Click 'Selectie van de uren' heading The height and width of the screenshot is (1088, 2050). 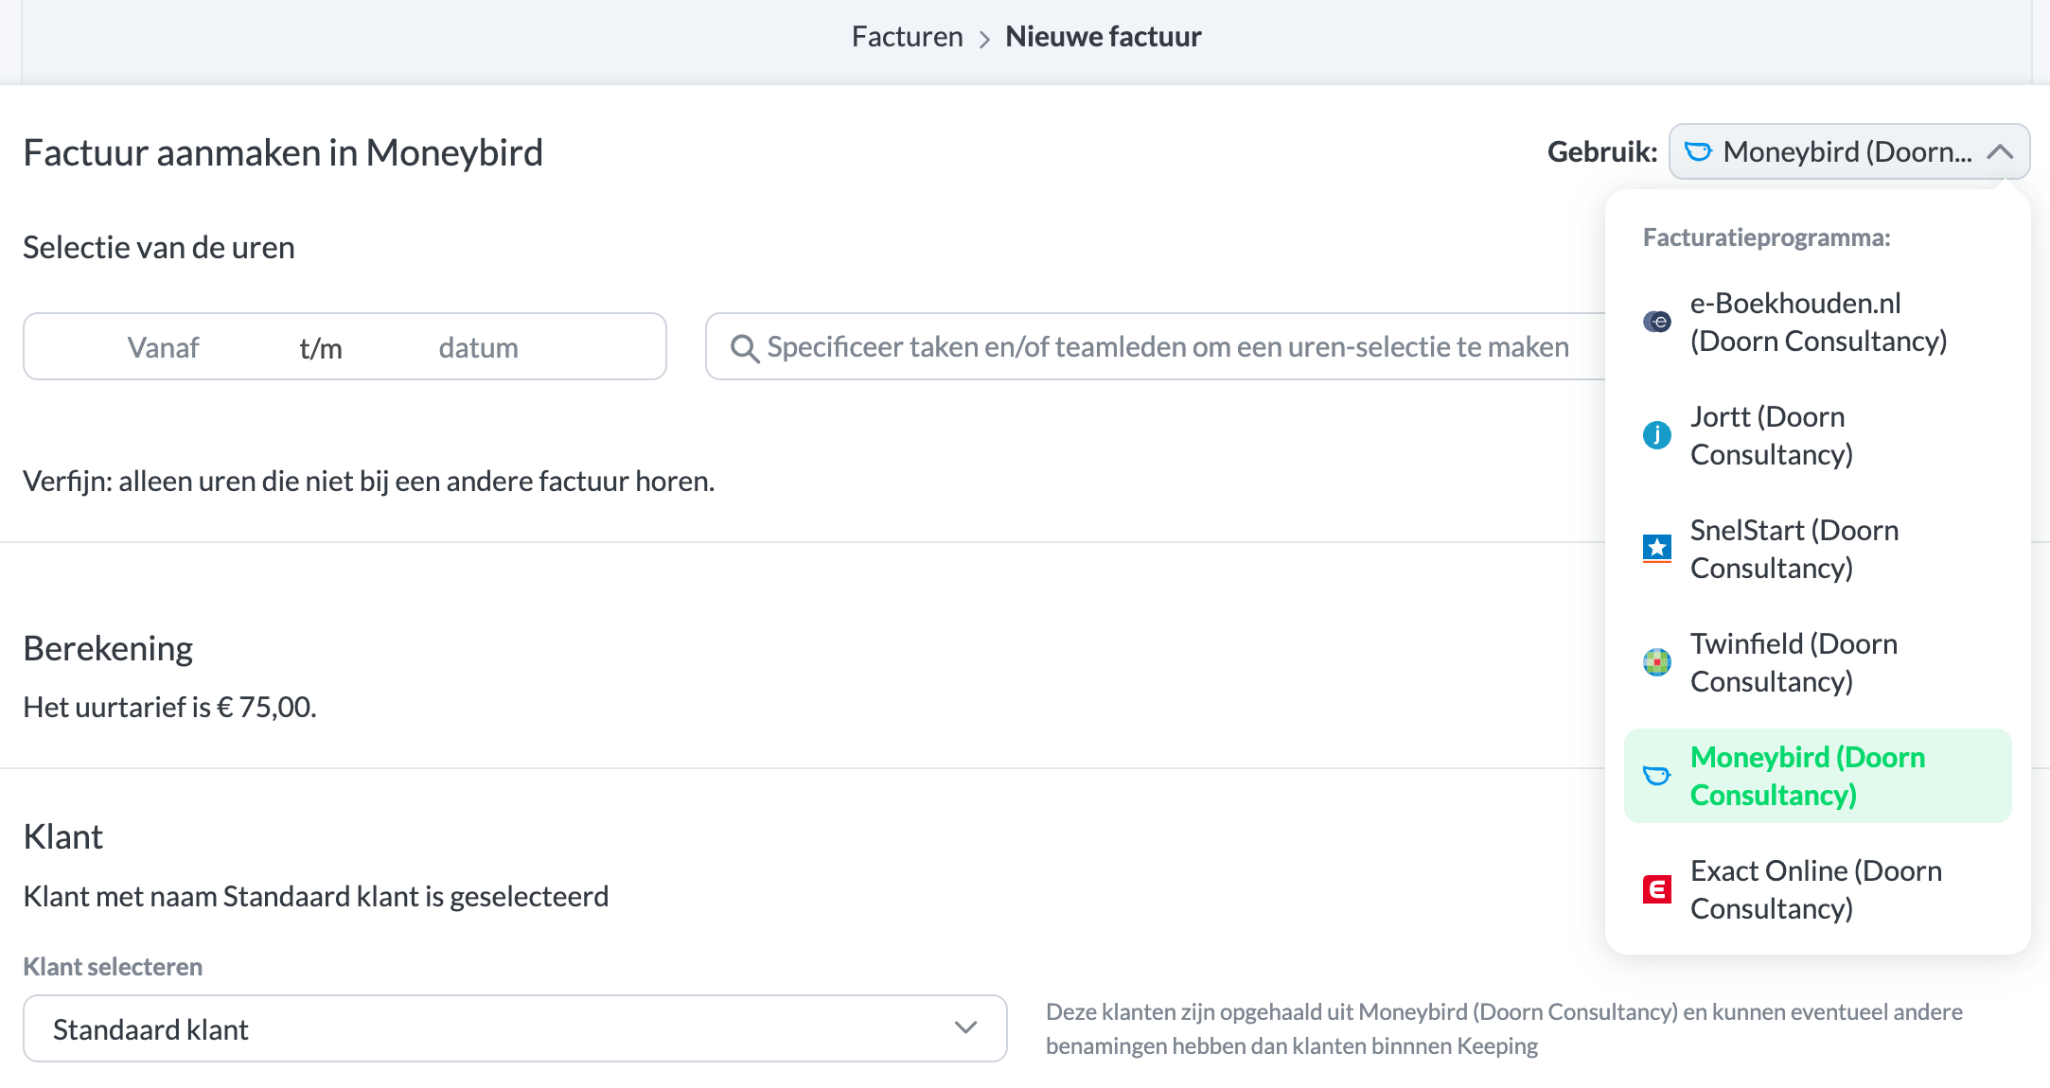coord(159,247)
